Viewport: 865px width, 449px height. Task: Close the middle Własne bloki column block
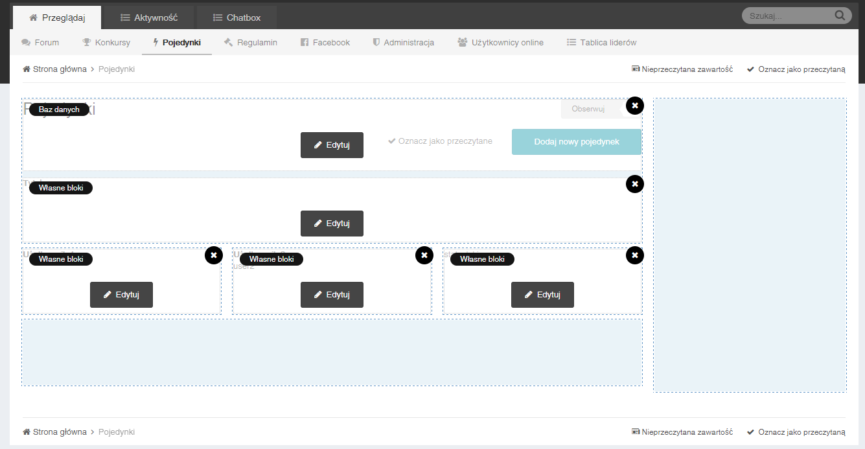(x=424, y=255)
